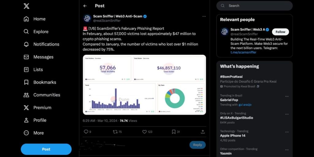This screenshot has height=157, width=314.
Task: Like the post with heart icon
Action: point(144,132)
